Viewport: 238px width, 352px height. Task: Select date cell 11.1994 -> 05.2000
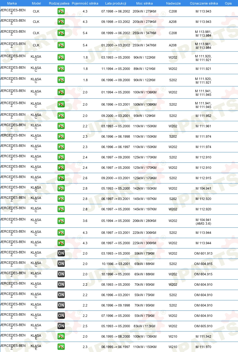point(116,69)
